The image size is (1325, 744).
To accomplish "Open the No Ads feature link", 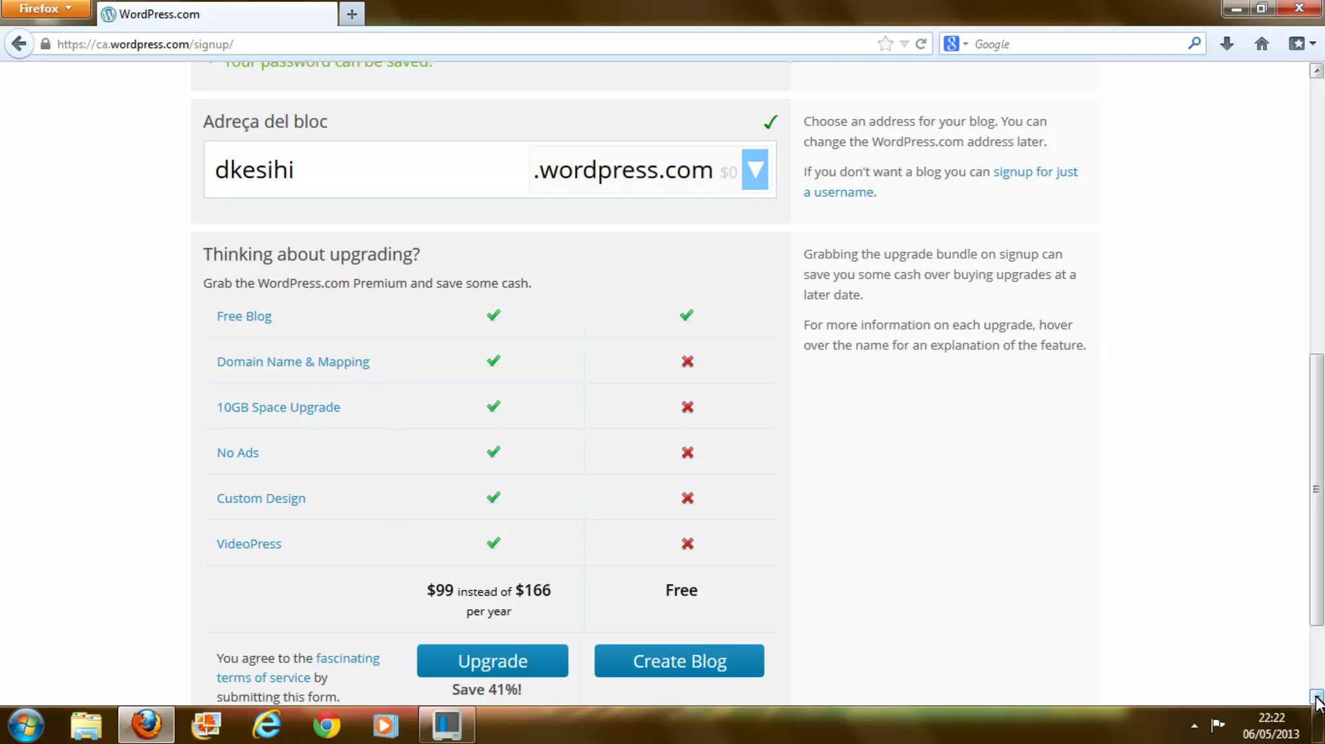I will coord(237,452).
